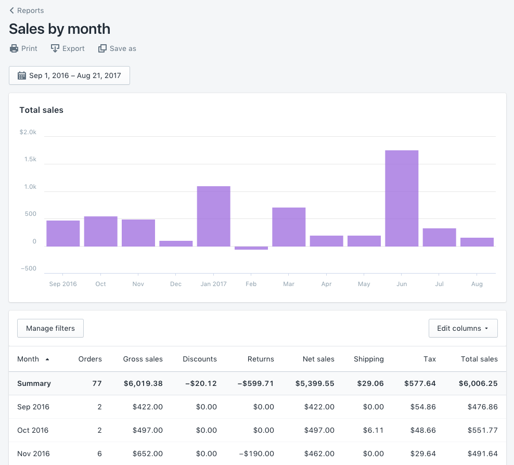Sort the table by Orders column
The image size is (514, 465).
point(90,359)
